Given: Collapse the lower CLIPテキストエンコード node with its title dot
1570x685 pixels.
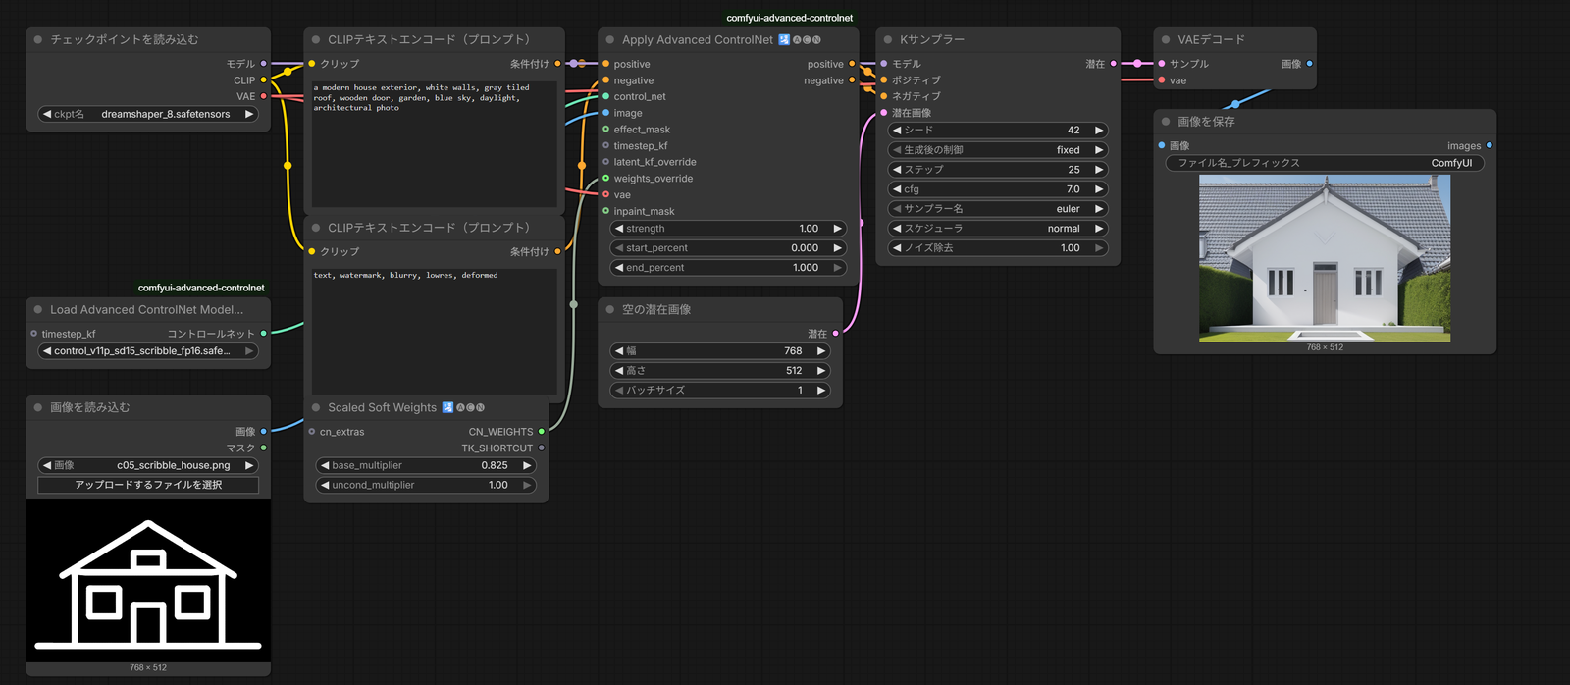Looking at the screenshot, I should [316, 228].
